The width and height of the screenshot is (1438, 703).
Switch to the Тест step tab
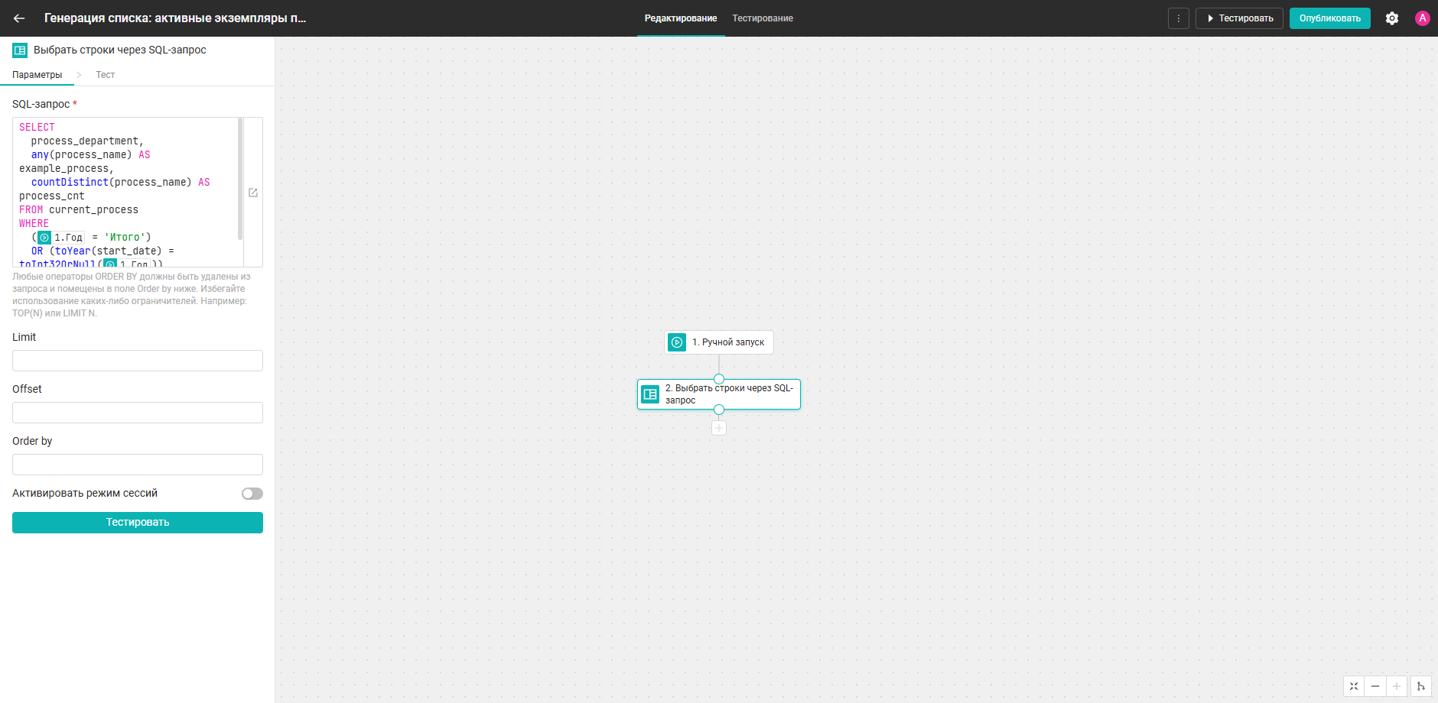pyautogui.click(x=106, y=75)
